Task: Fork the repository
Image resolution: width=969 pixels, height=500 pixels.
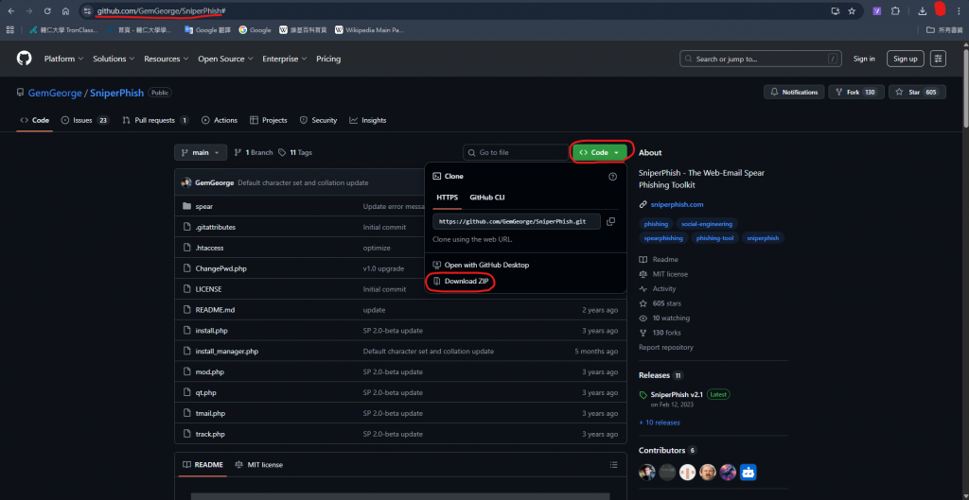Action: (856, 92)
